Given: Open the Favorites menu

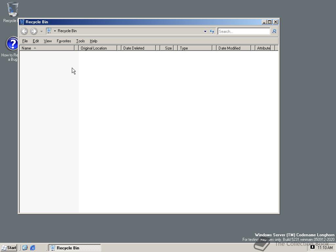Looking at the screenshot, I should tap(64, 41).
